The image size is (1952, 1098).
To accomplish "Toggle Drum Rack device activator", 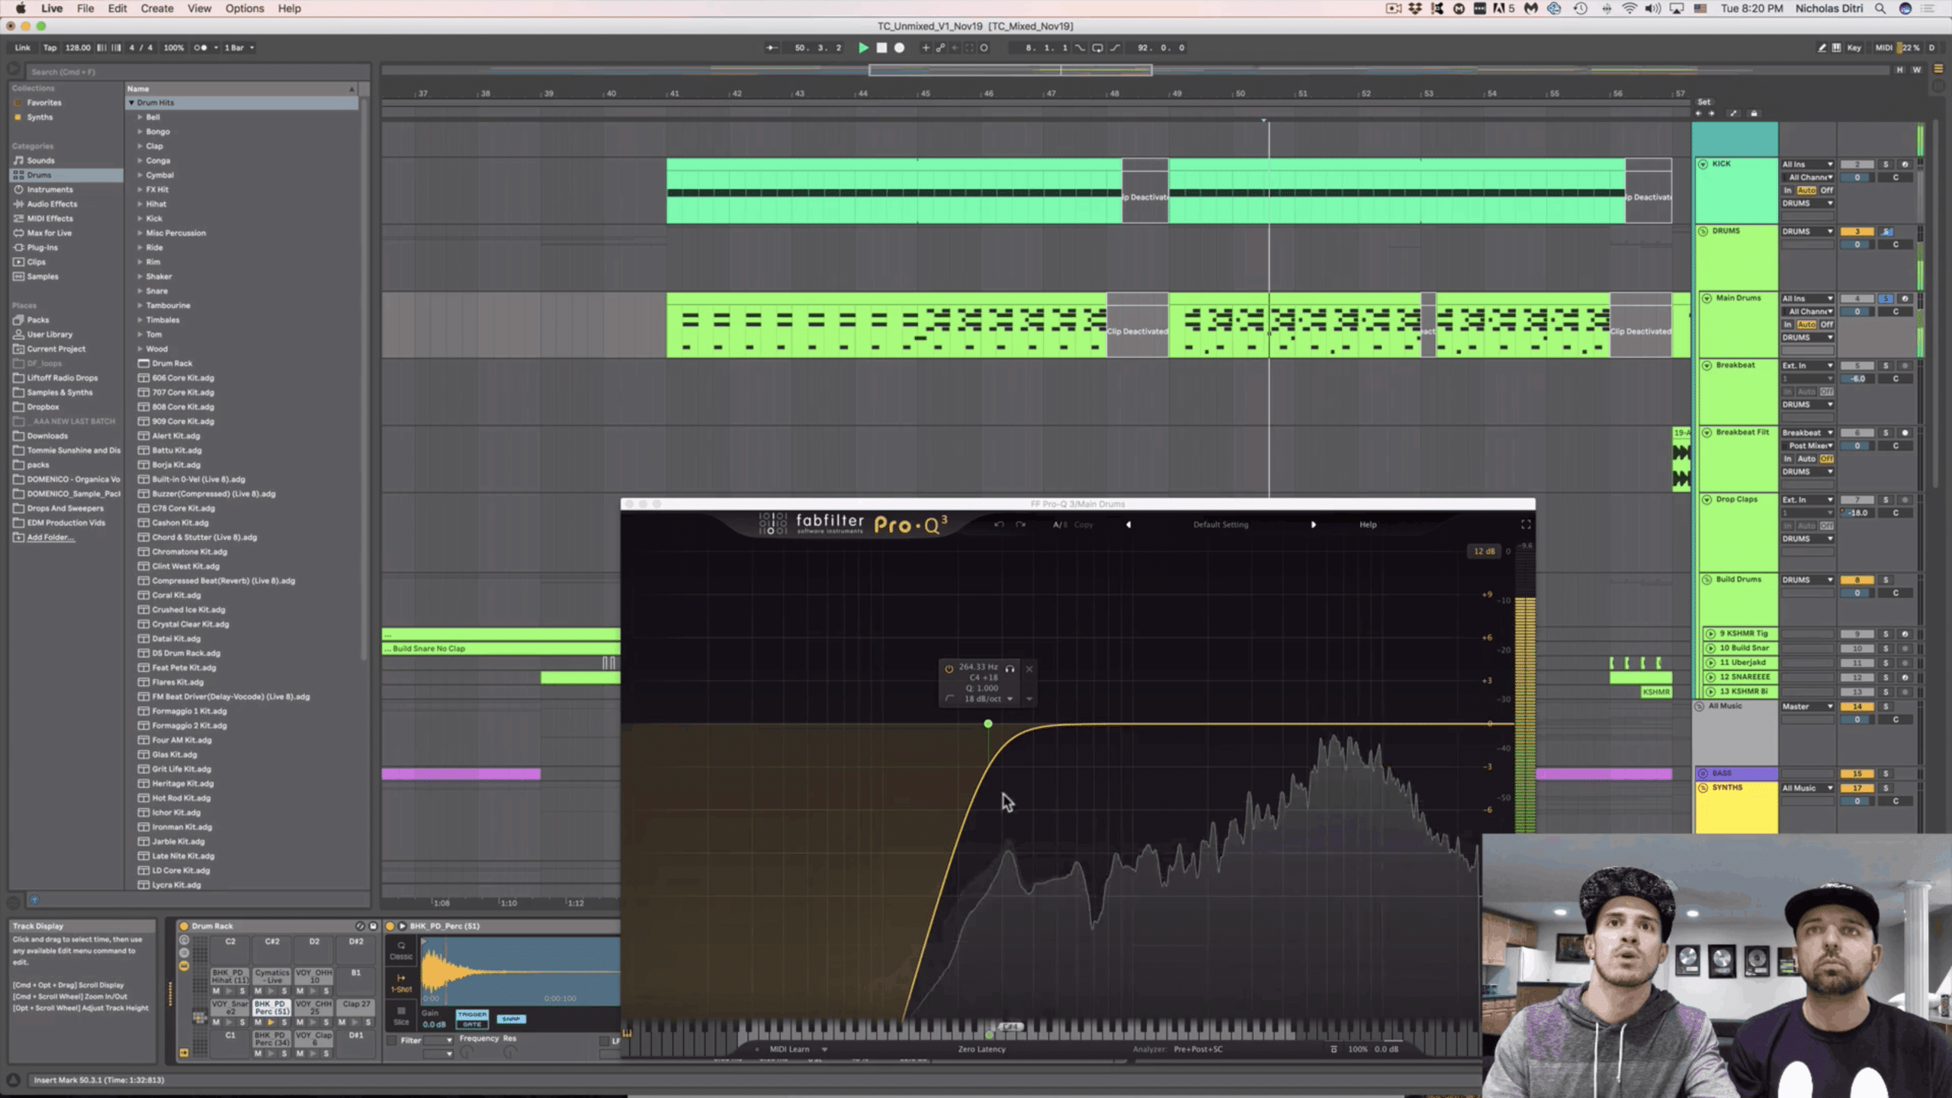I will click(x=184, y=926).
